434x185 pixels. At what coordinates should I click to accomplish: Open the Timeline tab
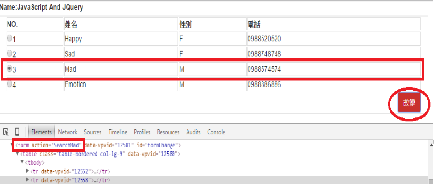tap(118, 132)
